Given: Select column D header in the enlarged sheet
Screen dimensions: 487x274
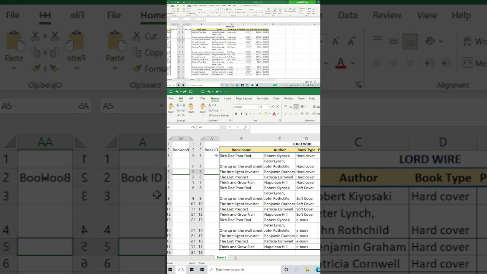Looking at the screenshot, I should coord(306,139).
